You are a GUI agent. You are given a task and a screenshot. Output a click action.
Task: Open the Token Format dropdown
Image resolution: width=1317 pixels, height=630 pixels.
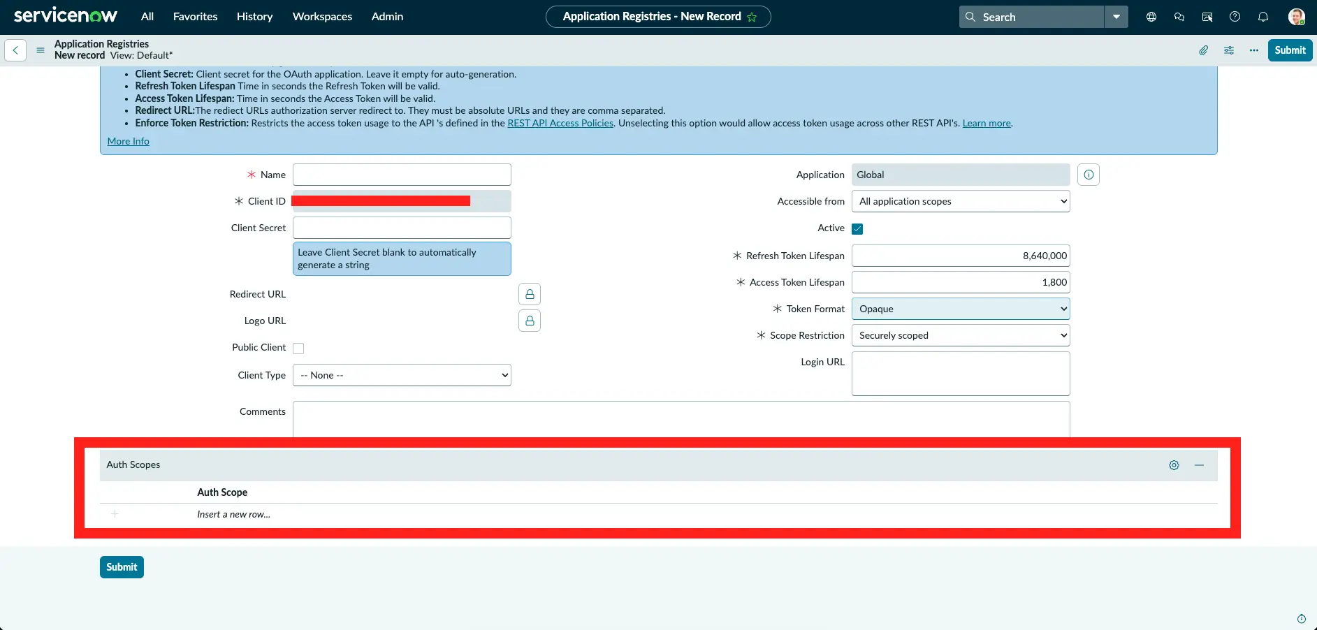(961, 309)
